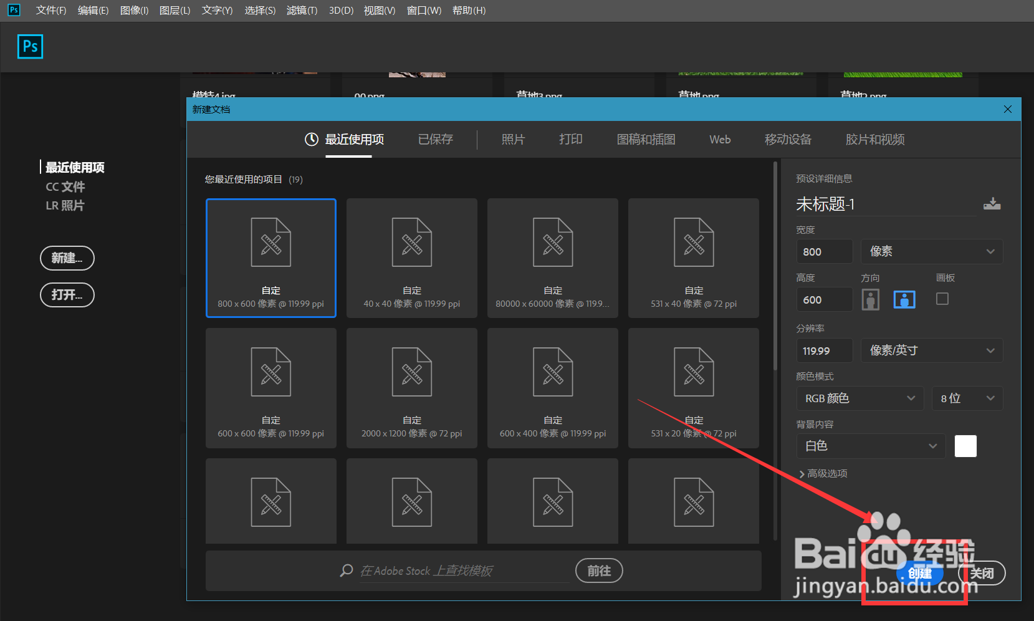Click the search magnifier icon for Adobe Stock
The width and height of the screenshot is (1034, 621).
coord(347,570)
